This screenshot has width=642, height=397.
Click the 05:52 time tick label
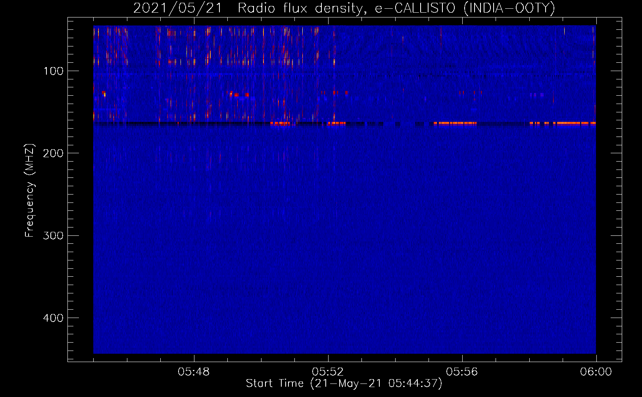click(x=328, y=372)
